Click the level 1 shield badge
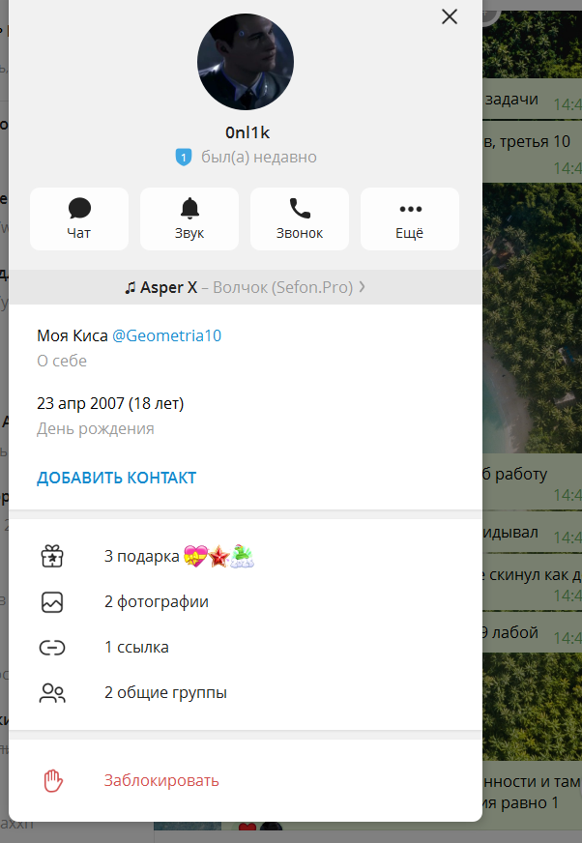The width and height of the screenshot is (582, 843). [x=184, y=157]
